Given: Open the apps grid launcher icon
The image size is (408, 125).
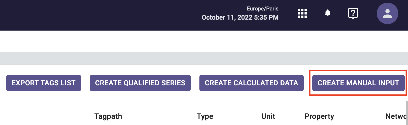Looking at the screenshot, I should pyautogui.click(x=302, y=13).
